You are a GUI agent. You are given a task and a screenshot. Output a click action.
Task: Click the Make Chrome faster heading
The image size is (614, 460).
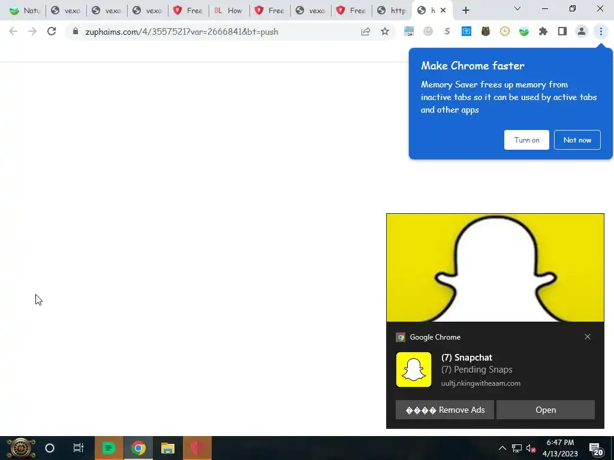click(x=472, y=65)
